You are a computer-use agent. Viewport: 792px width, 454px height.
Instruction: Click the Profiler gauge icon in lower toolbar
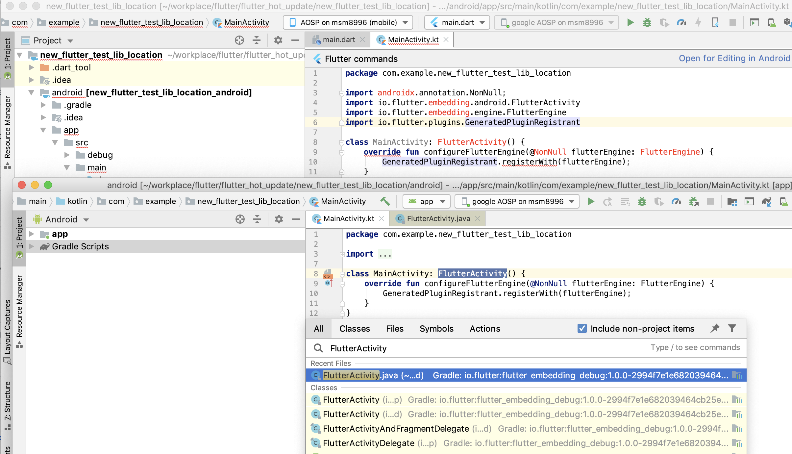click(x=676, y=201)
